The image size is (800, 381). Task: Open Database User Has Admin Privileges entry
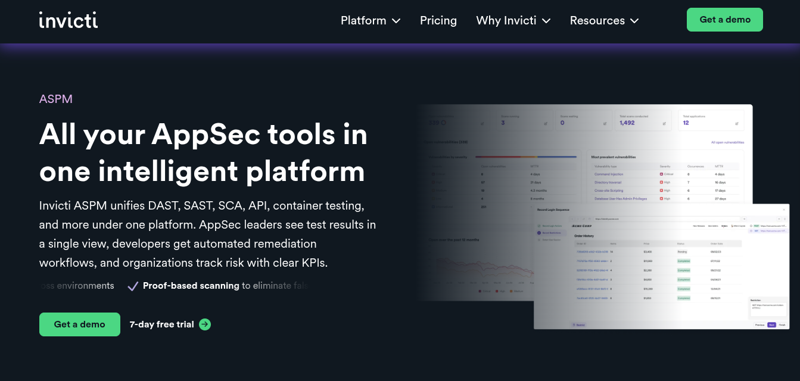(x=621, y=199)
